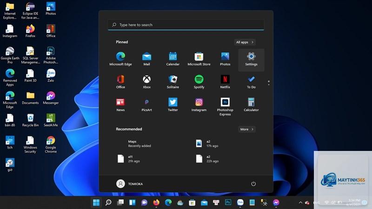Image resolution: width=372 pixels, height=209 pixels.
Task: Open Photos in the pinned section
Action: pyautogui.click(x=225, y=59)
